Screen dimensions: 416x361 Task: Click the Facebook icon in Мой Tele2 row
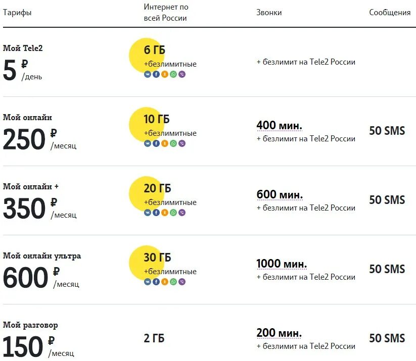(x=156, y=74)
